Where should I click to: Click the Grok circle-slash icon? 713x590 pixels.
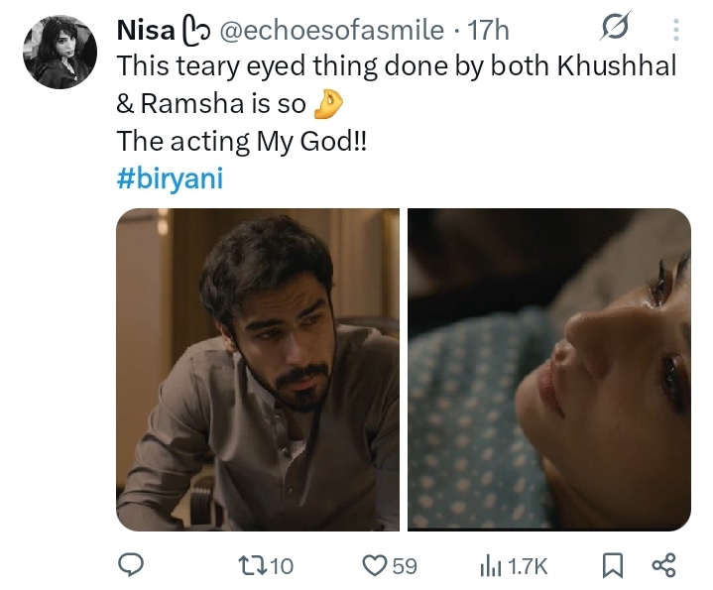click(x=611, y=31)
